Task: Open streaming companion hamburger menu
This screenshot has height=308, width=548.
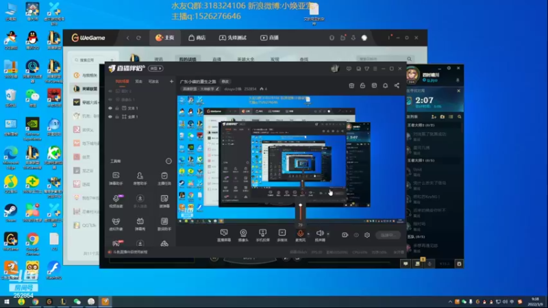Action: tap(375, 69)
